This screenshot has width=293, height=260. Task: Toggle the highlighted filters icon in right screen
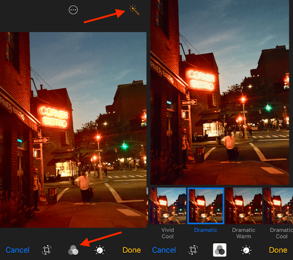point(220,250)
